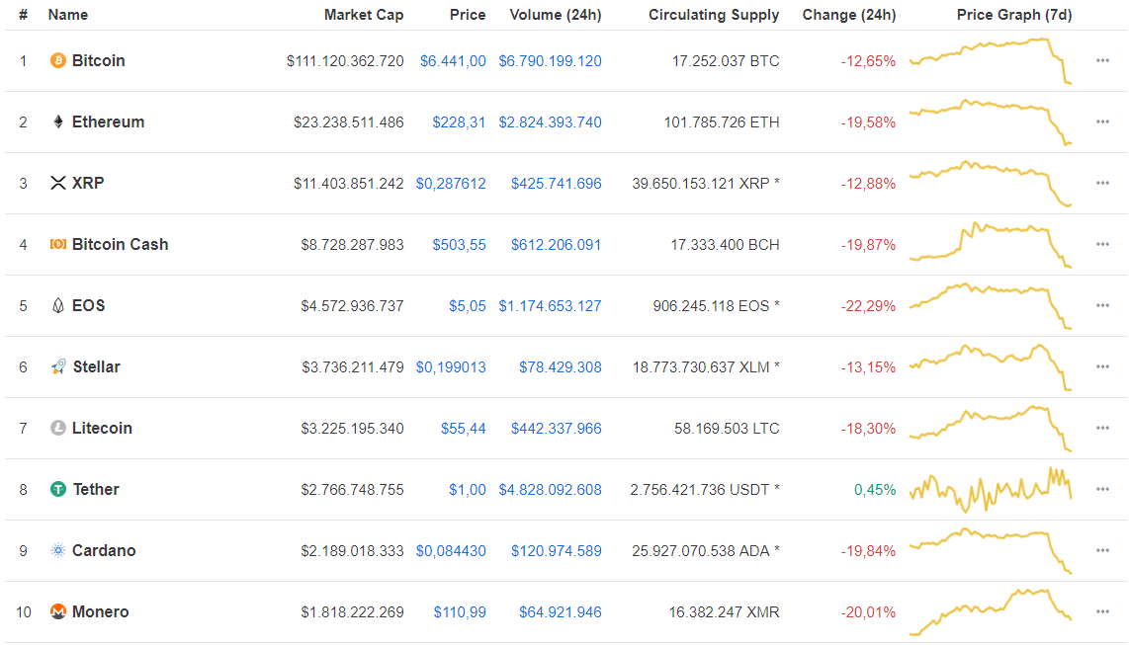Click Cardano market cap $2.189.018.333
Viewport: 1129px width, 645px height.
[x=352, y=551]
